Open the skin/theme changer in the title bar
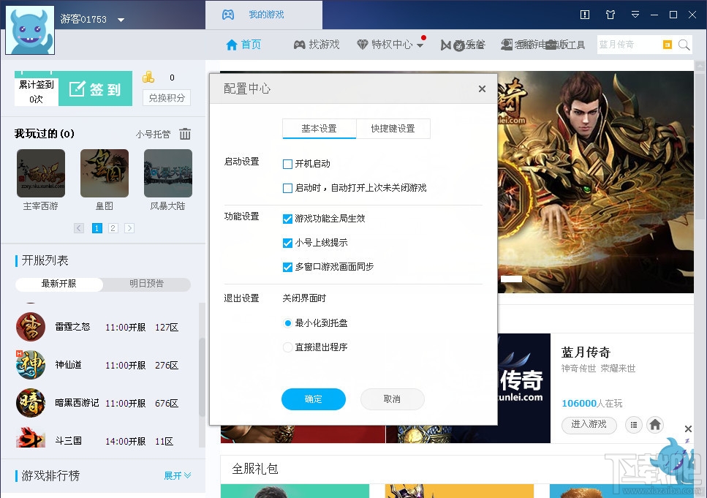 click(610, 15)
